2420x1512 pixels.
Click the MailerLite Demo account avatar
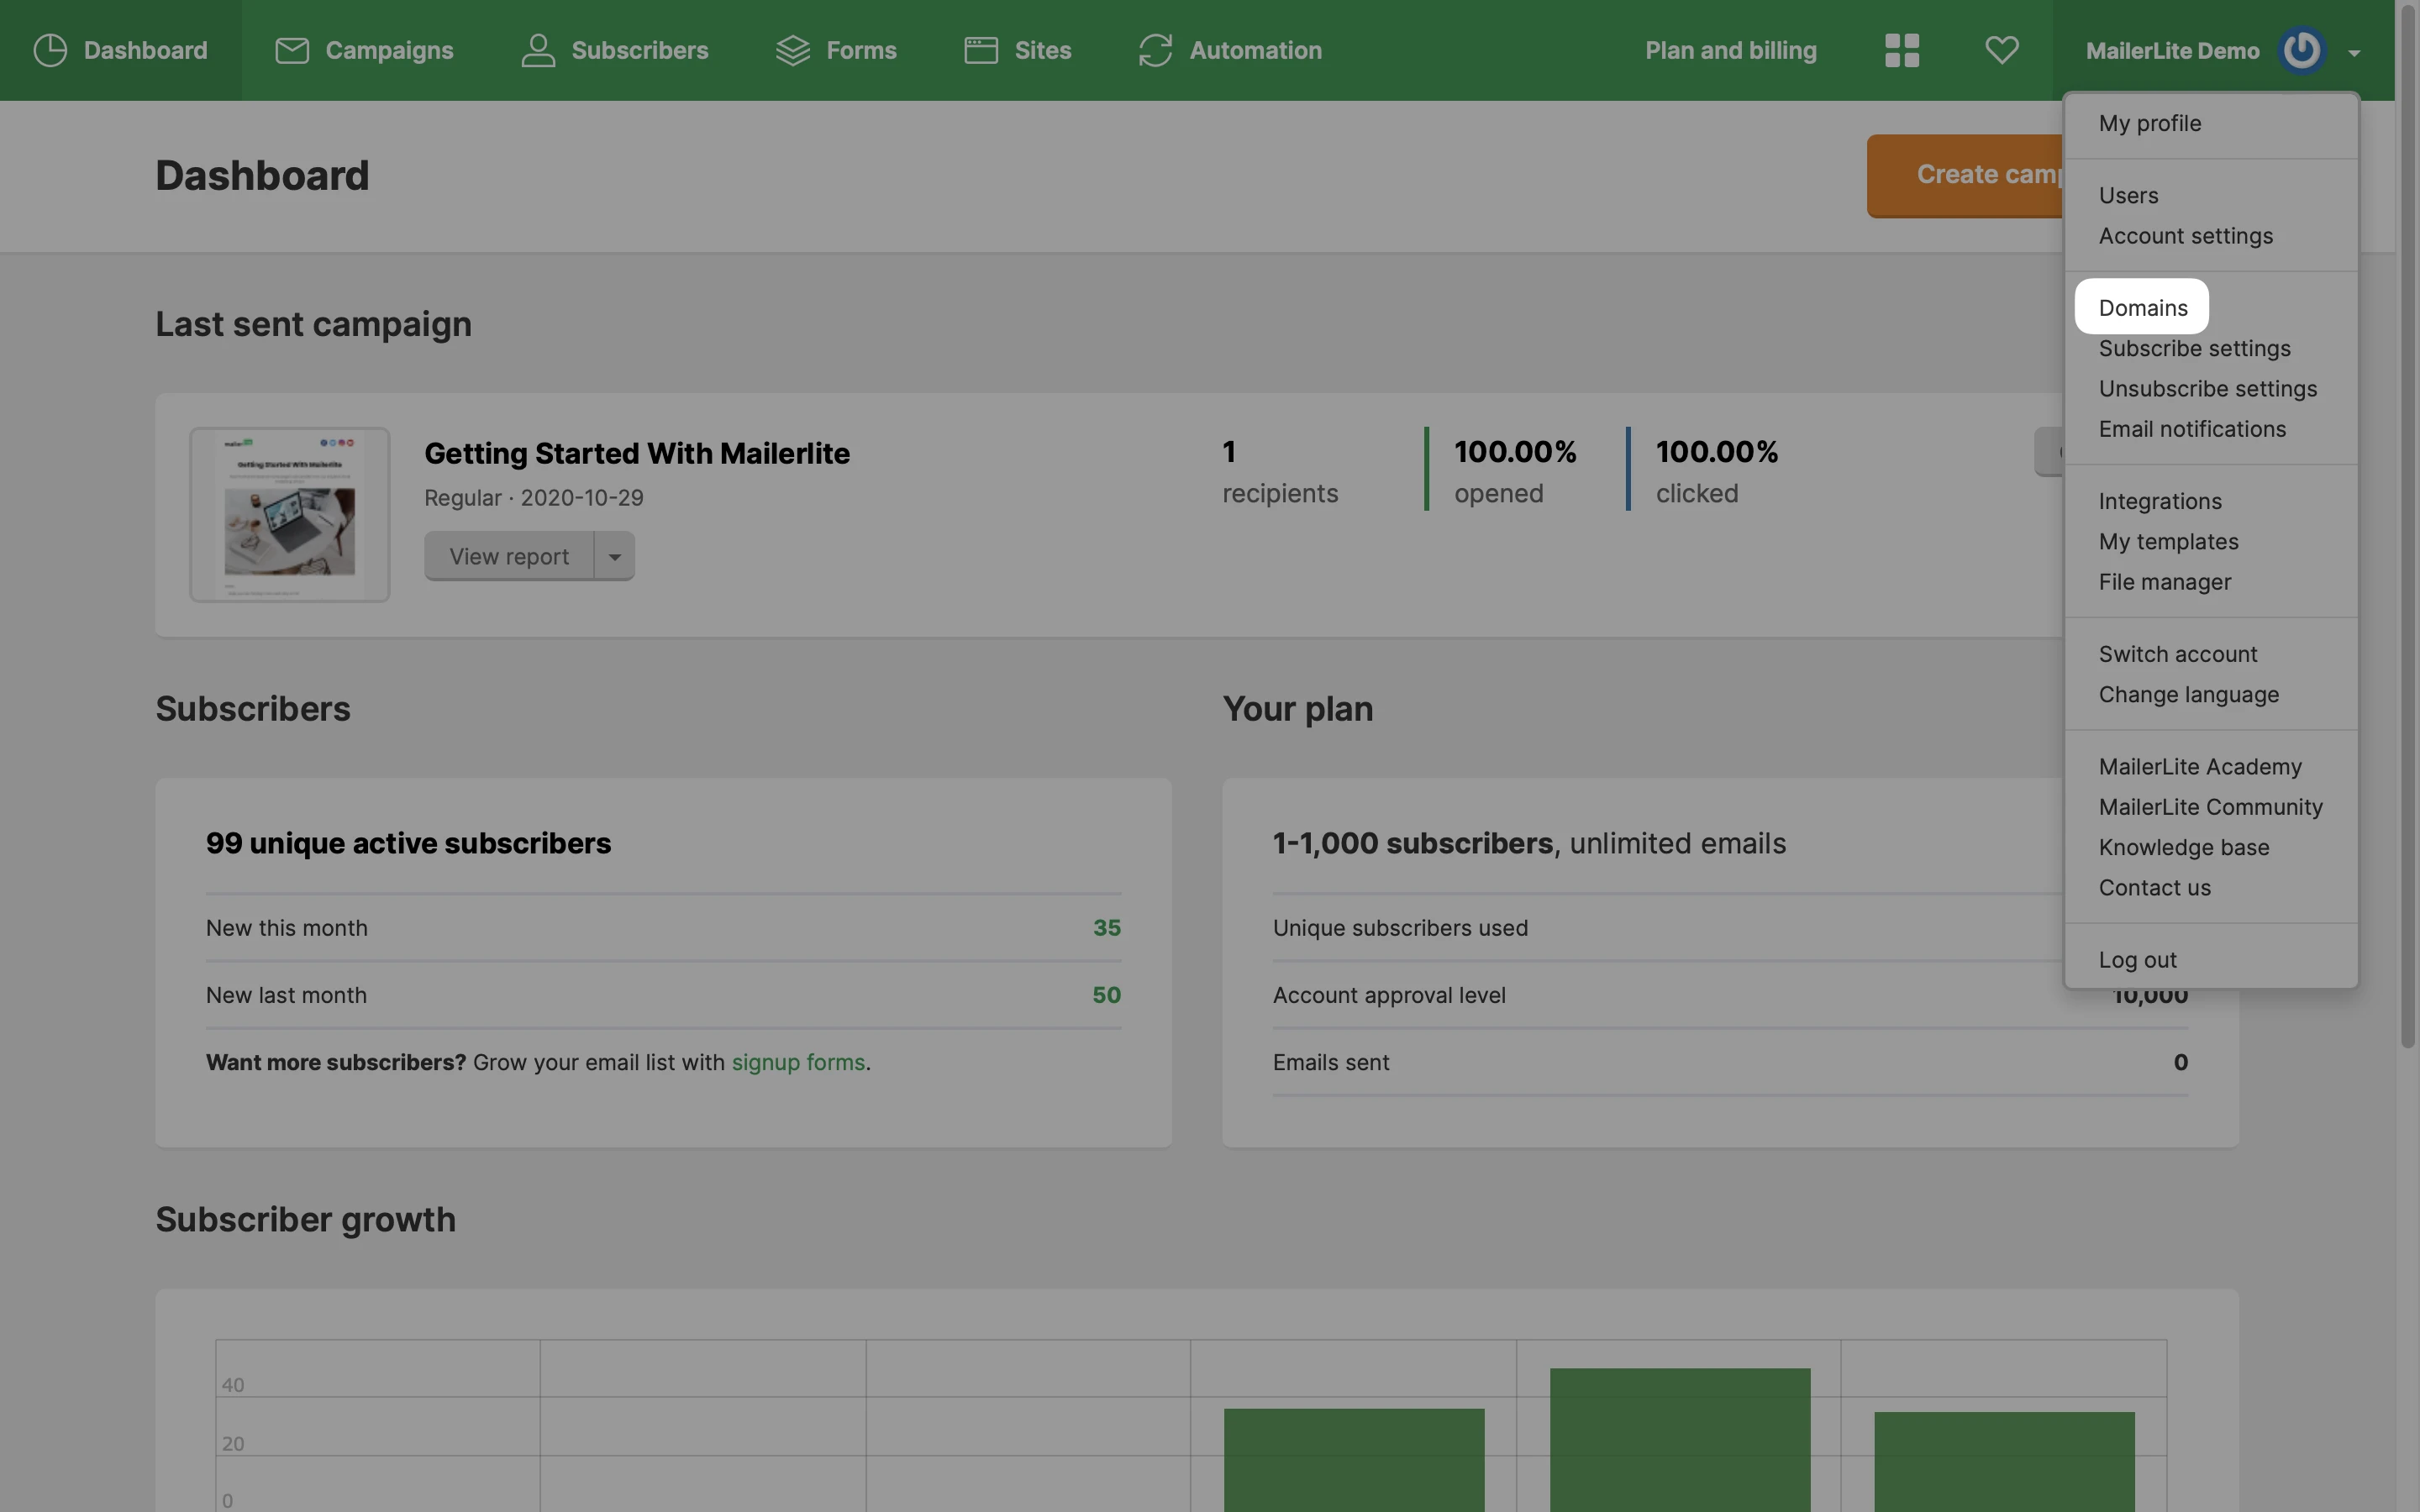2301,50
